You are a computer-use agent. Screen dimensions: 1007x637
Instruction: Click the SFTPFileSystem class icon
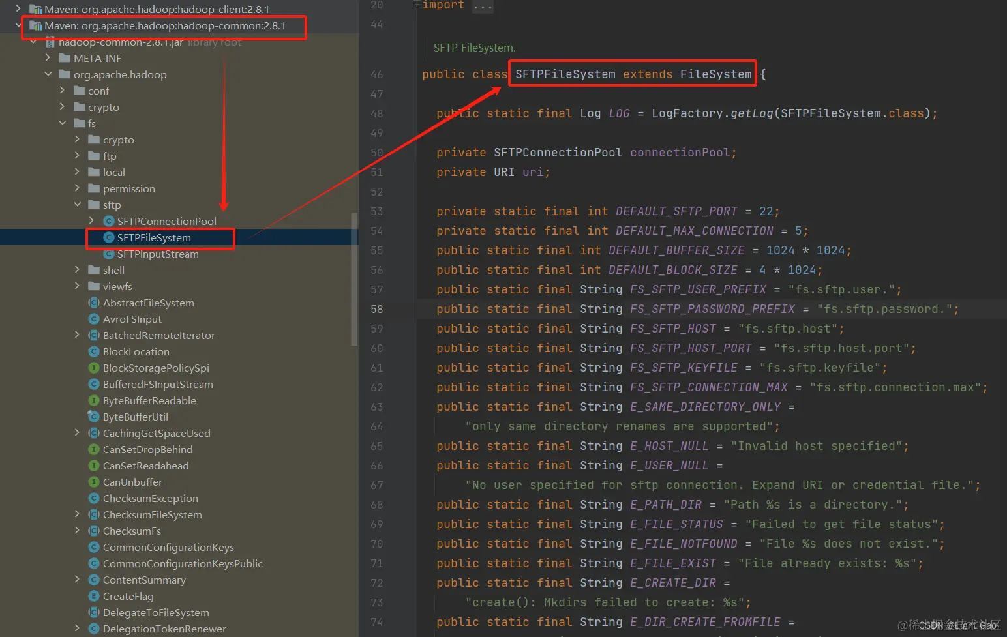[x=109, y=237]
